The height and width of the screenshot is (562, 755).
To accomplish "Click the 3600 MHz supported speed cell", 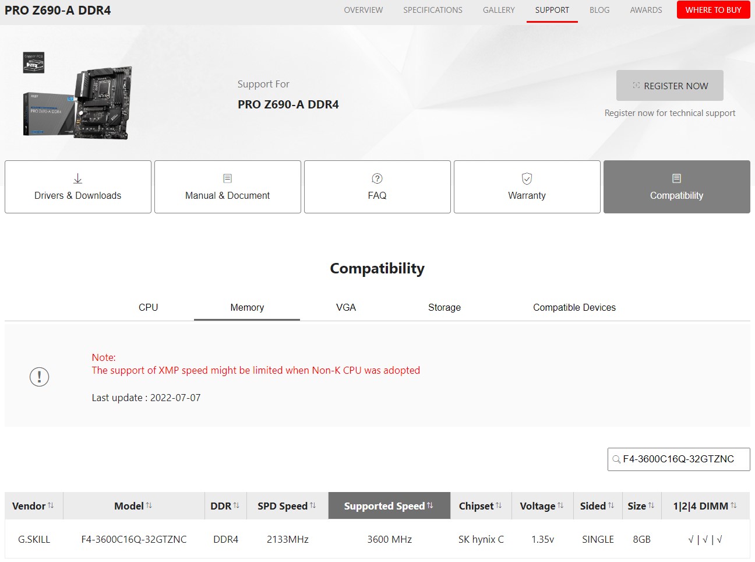I will click(x=389, y=539).
